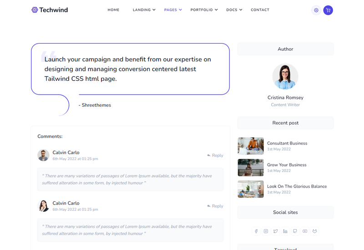Reply to the second Calvin Carlo comment
Viewport: 364px width, 250px height.
coord(215,206)
